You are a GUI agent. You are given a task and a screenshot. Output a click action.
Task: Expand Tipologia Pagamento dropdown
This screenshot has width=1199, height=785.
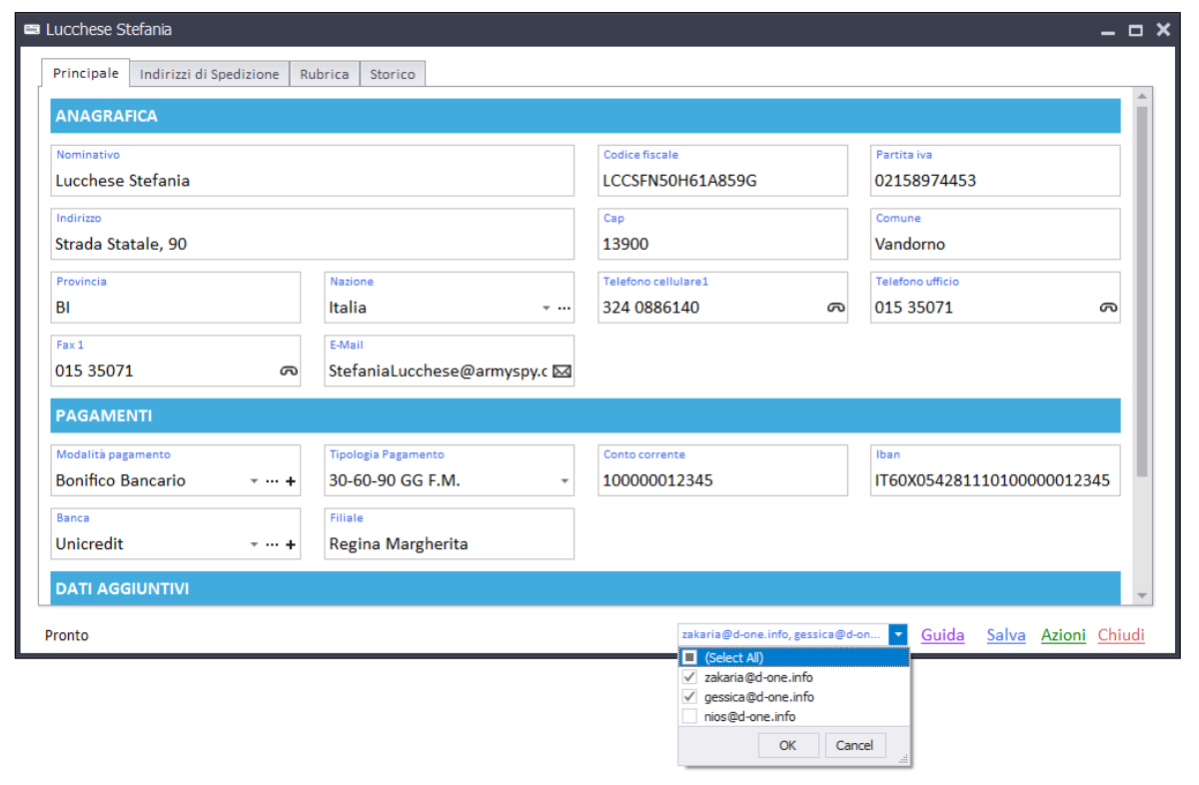565,481
